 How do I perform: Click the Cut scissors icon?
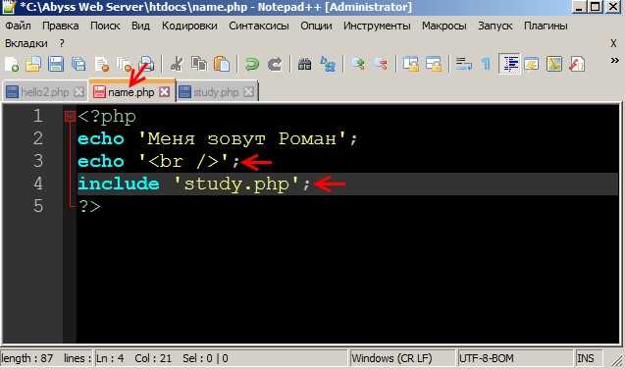click(177, 64)
